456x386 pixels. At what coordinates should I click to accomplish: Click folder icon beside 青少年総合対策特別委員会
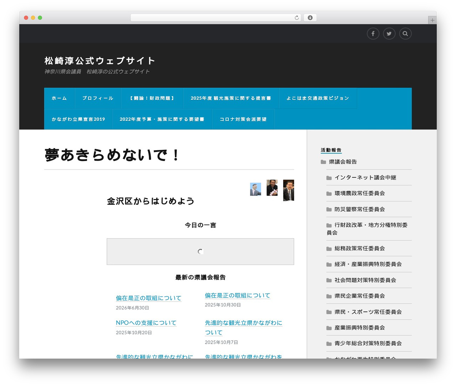pos(329,344)
